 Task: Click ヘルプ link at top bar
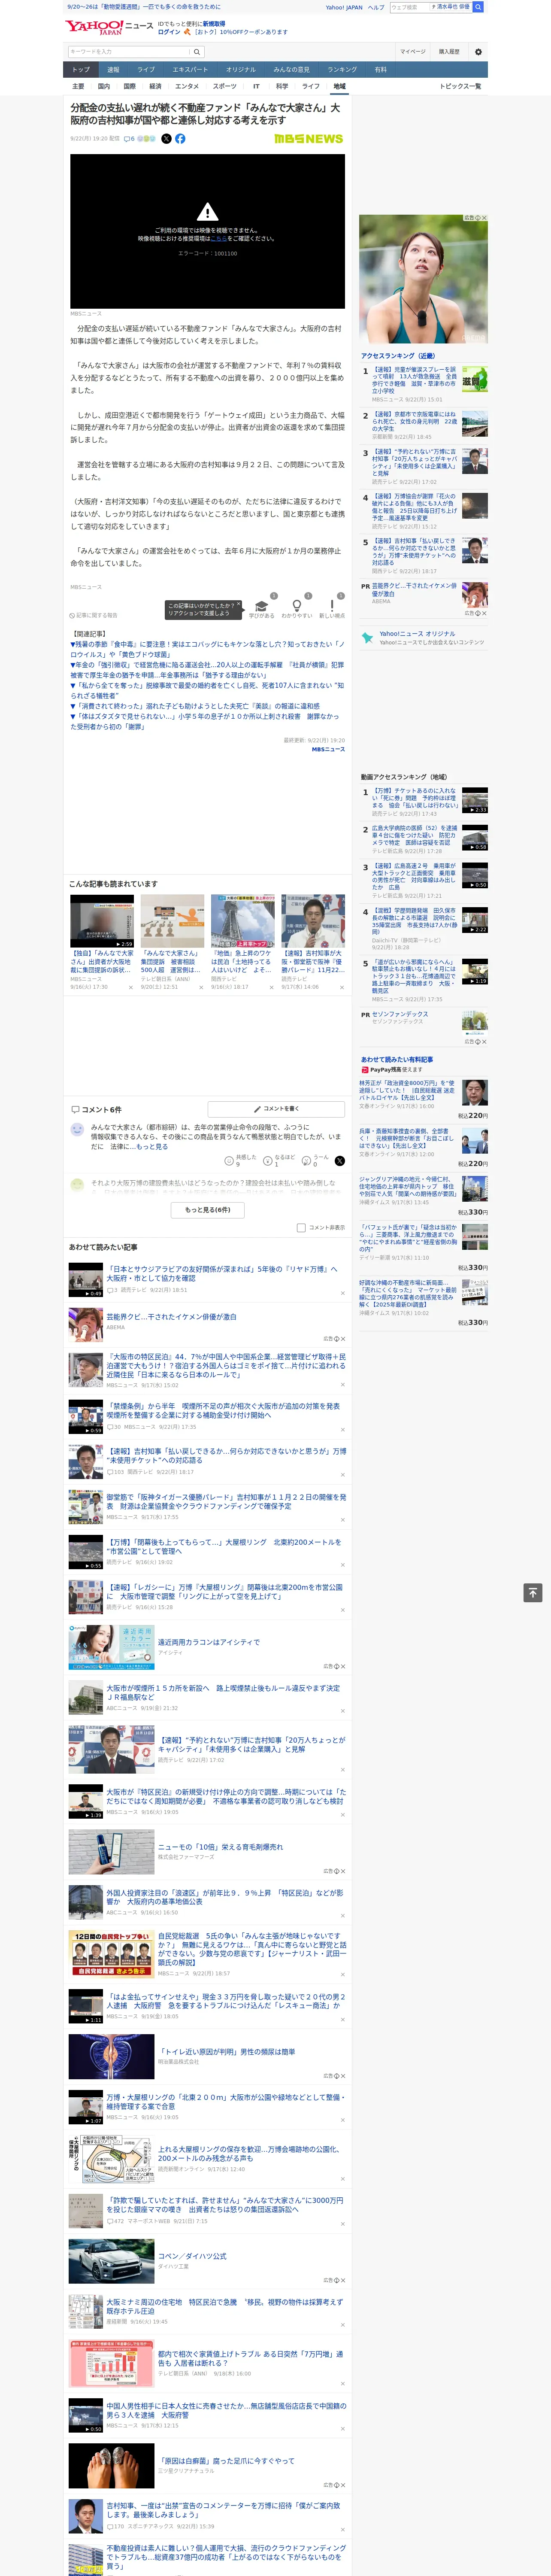pyautogui.click(x=376, y=7)
